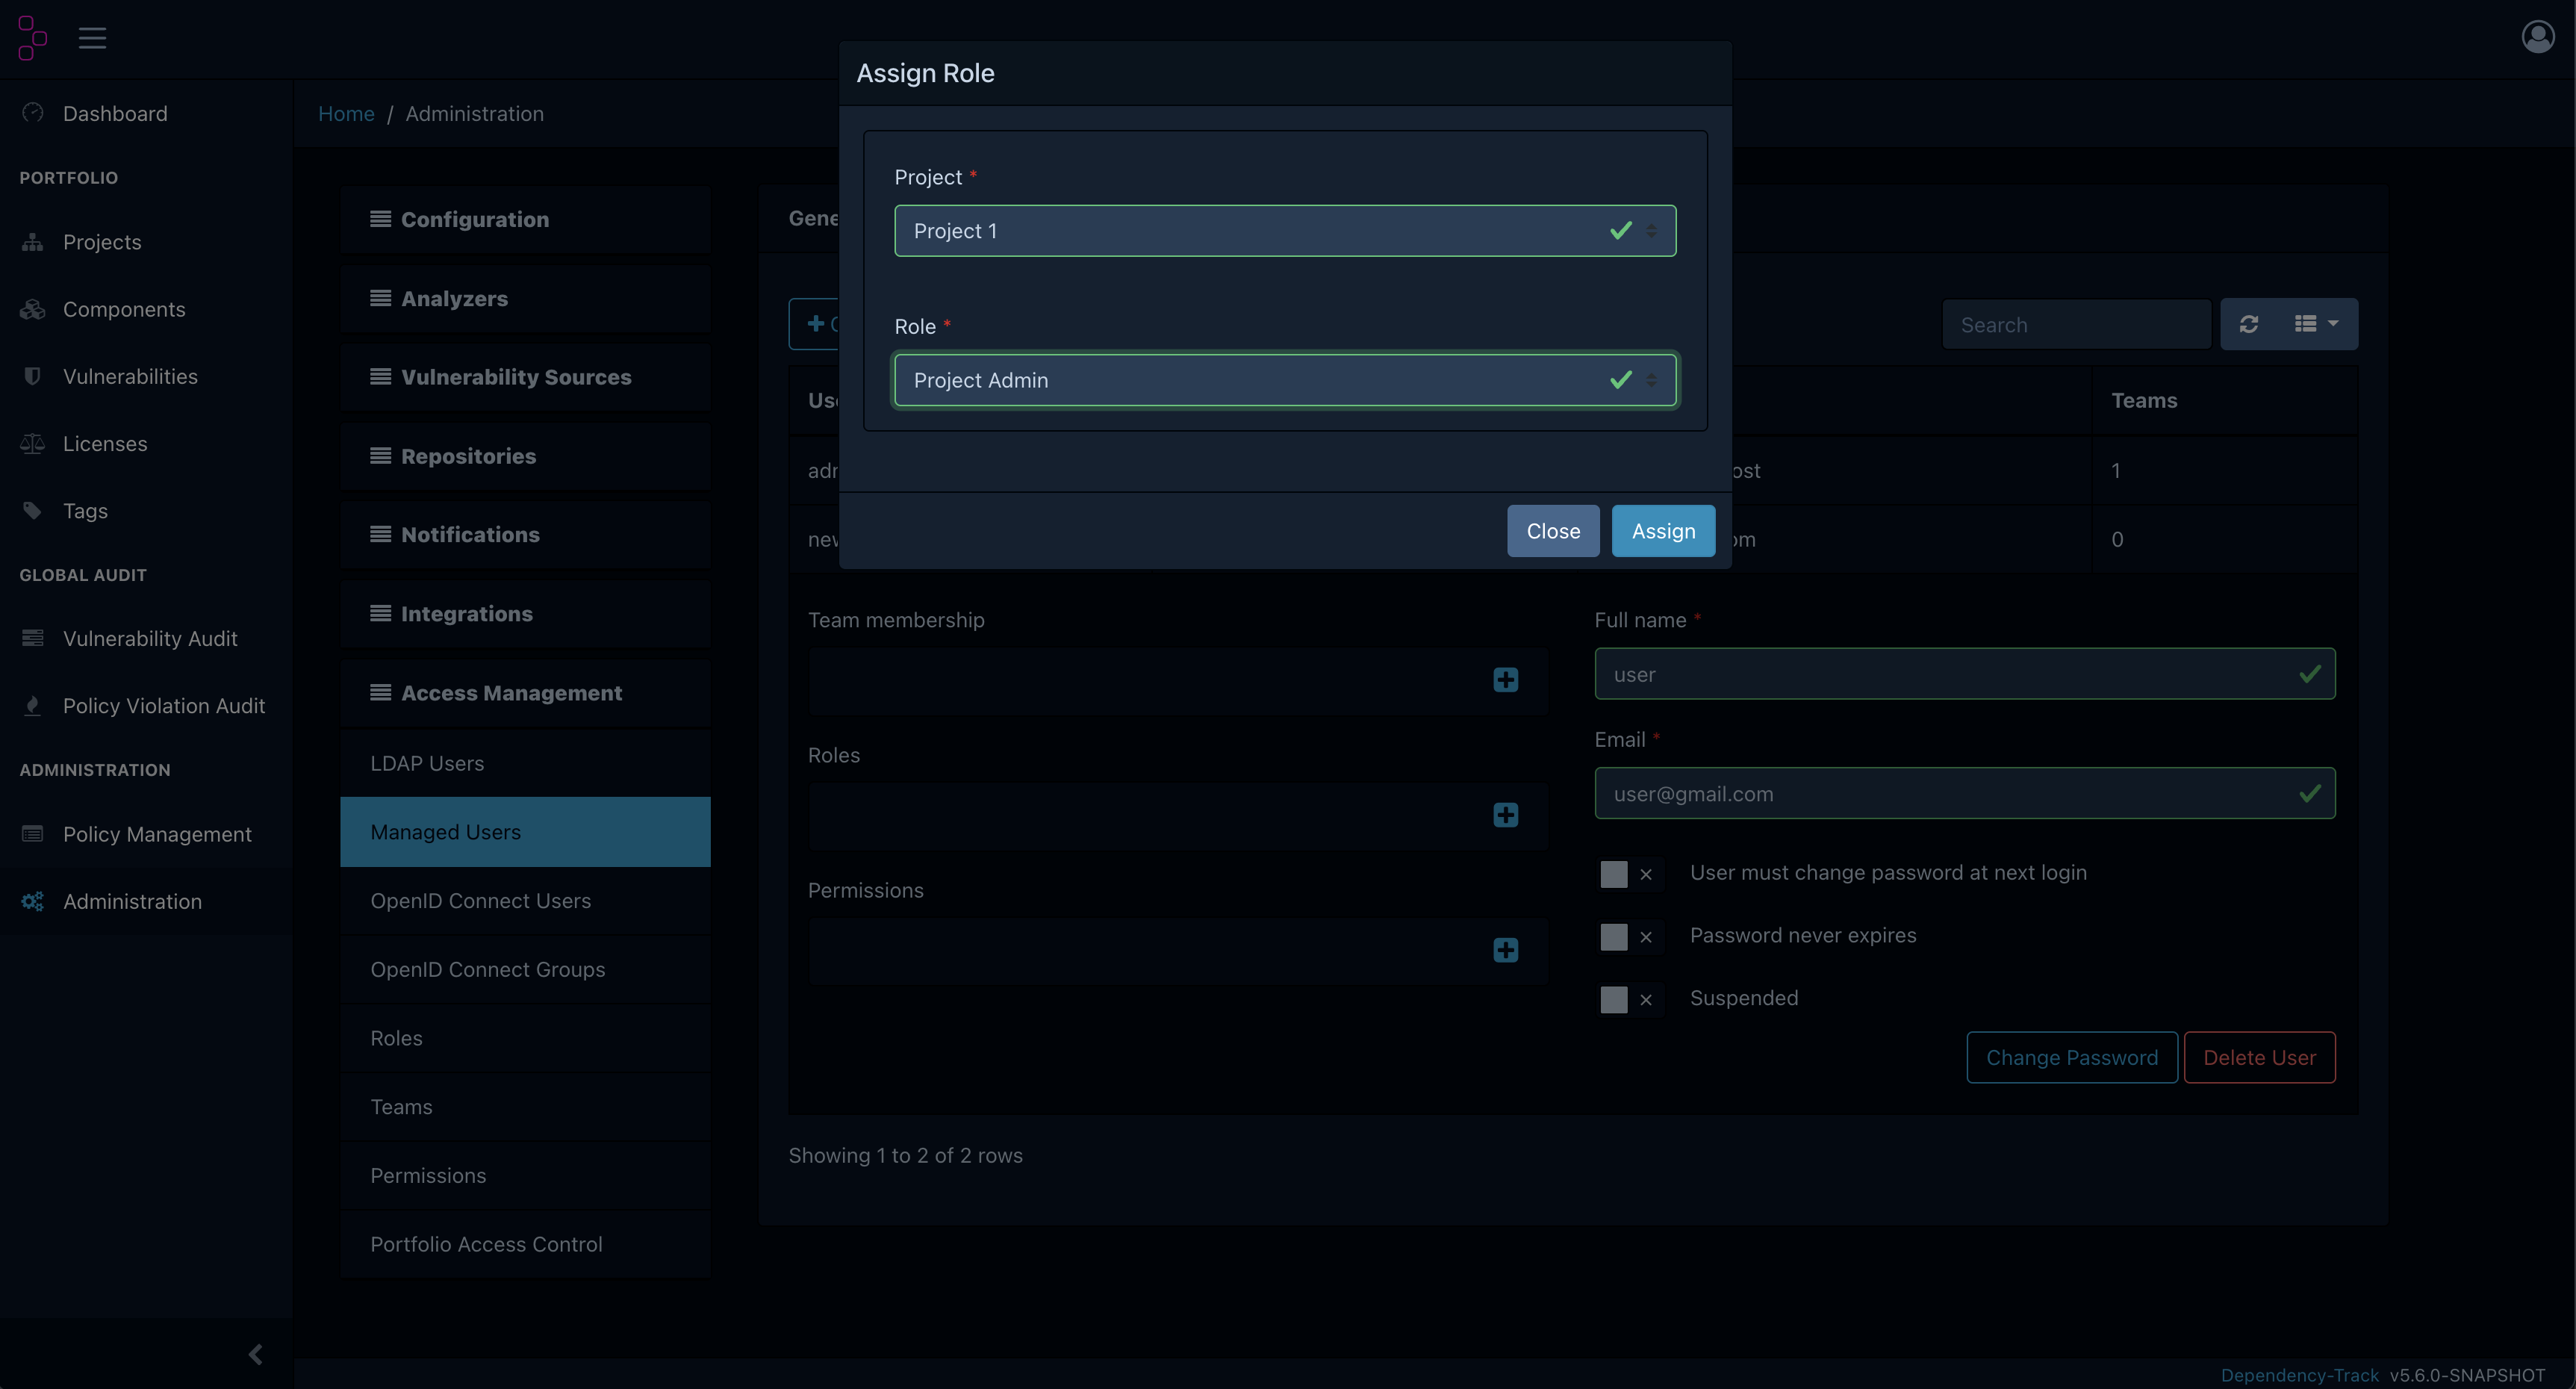Select Managed Users menu item
This screenshot has width=2576, height=1389.
point(525,832)
